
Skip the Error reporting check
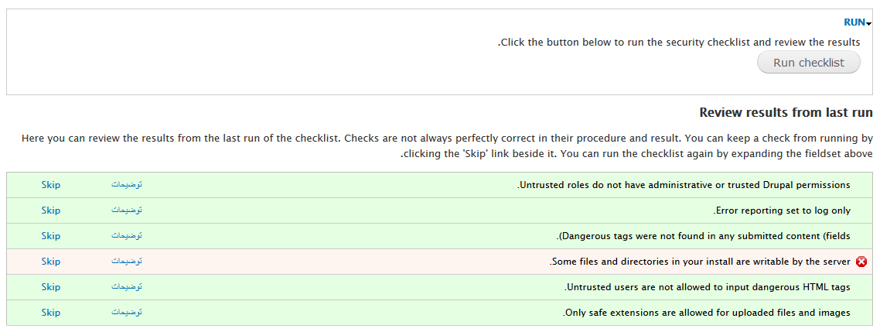(x=50, y=210)
